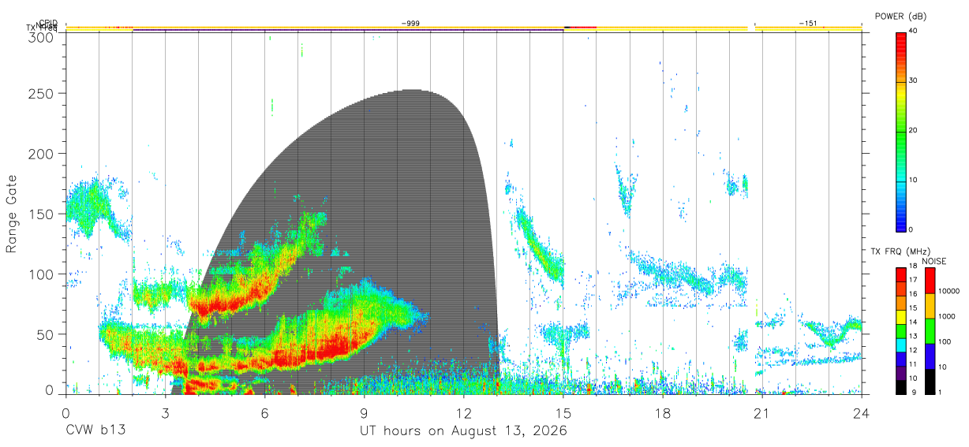Viewport: 969px width, 447px height.
Task: Click the 200 tick on the Range Gate axis
Action: pyautogui.click(x=43, y=153)
